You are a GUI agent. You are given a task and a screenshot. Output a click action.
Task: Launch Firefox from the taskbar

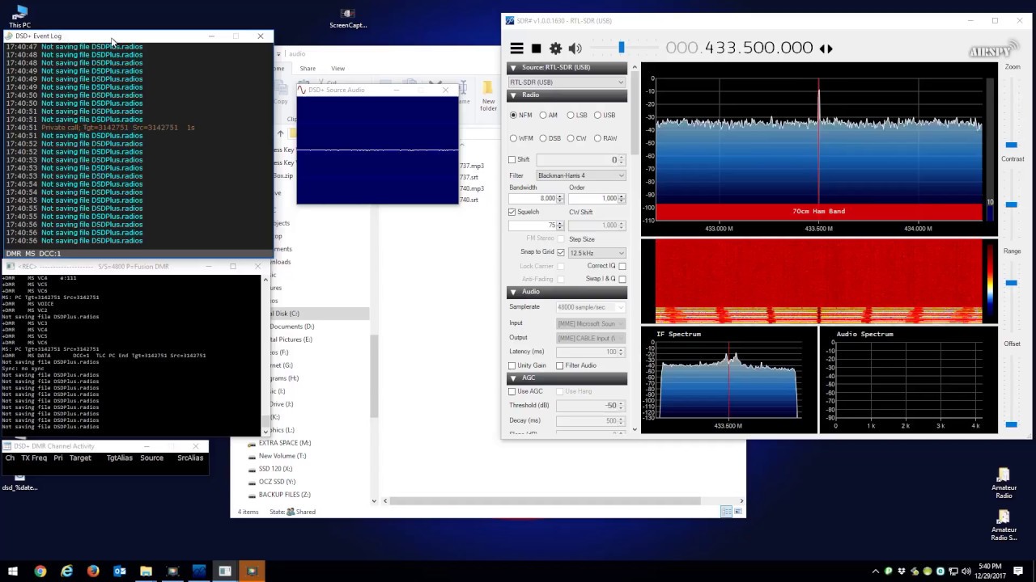coord(93,571)
